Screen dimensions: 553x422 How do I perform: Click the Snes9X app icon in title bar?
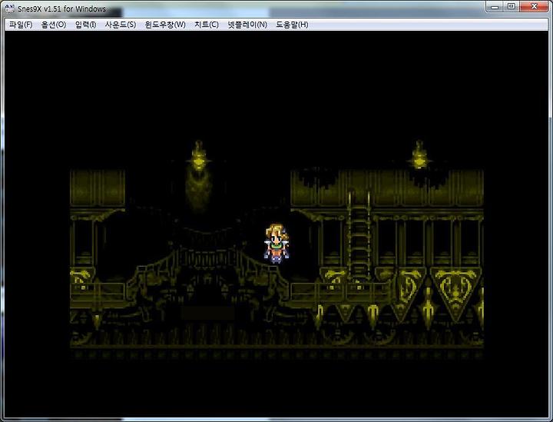9,8
